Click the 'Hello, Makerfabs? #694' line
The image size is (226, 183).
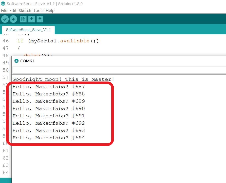[x=48, y=138]
